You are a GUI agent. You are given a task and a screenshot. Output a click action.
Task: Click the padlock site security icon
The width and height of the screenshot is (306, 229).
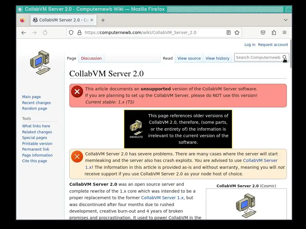tap(79, 33)
